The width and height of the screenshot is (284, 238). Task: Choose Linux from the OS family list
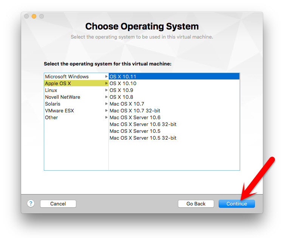point(76,90)
